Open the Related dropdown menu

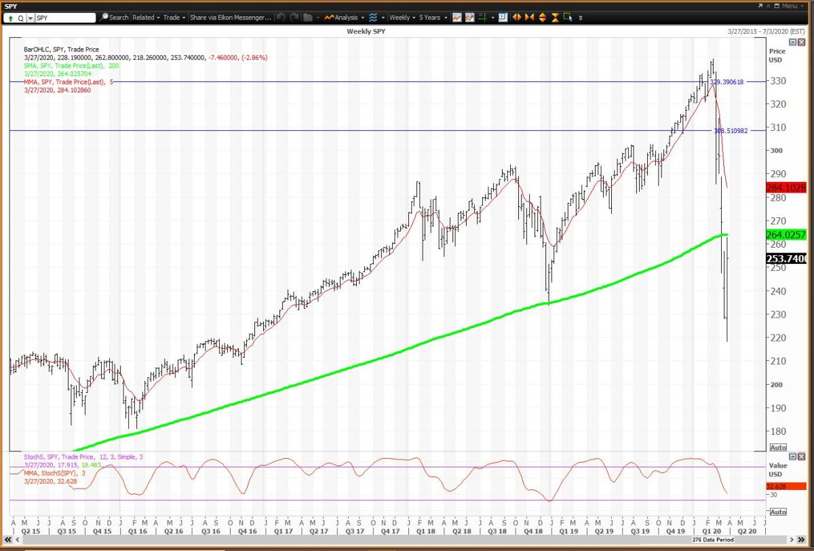pos(146,18)
